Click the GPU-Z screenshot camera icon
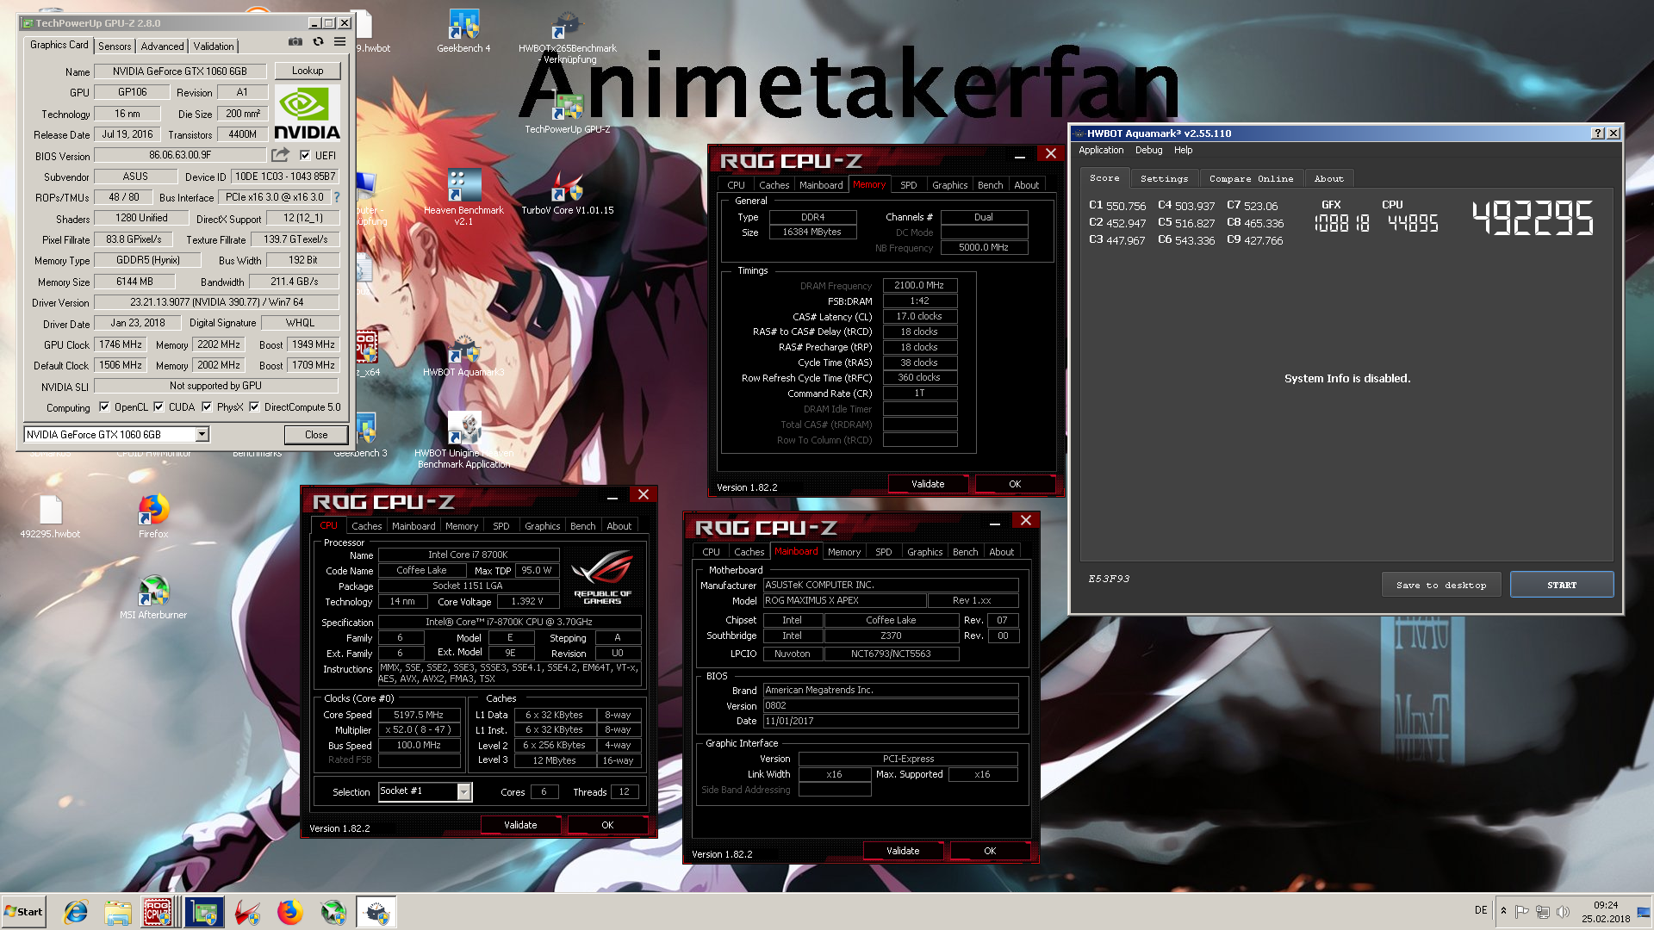Image resolution: width=1654 pixels, height=930 pixels. [x=295, y=41]
